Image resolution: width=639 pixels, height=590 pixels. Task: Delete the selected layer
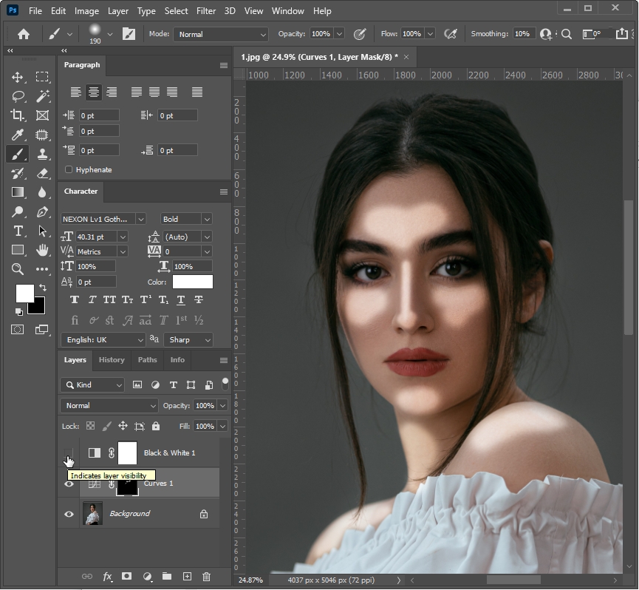(x=207, y=576)
